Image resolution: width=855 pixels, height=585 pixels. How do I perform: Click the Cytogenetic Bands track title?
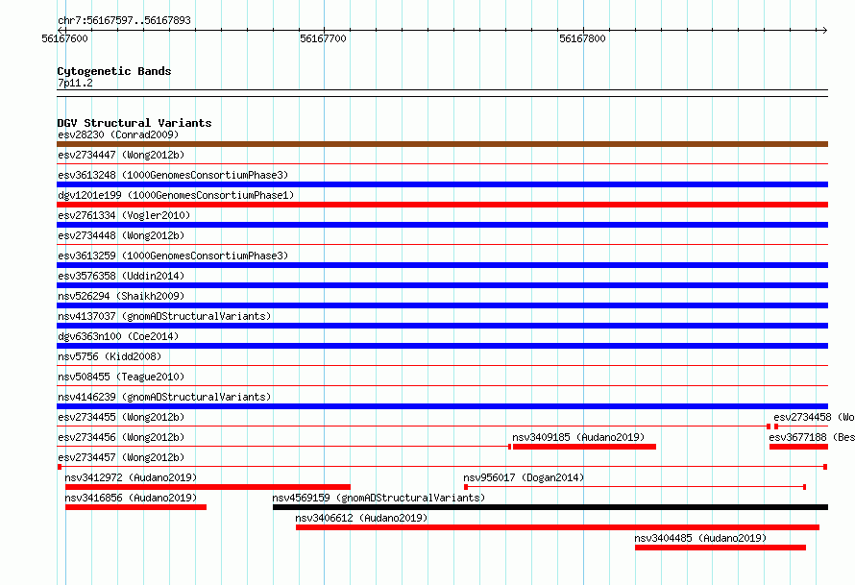[x=114, y=71]
